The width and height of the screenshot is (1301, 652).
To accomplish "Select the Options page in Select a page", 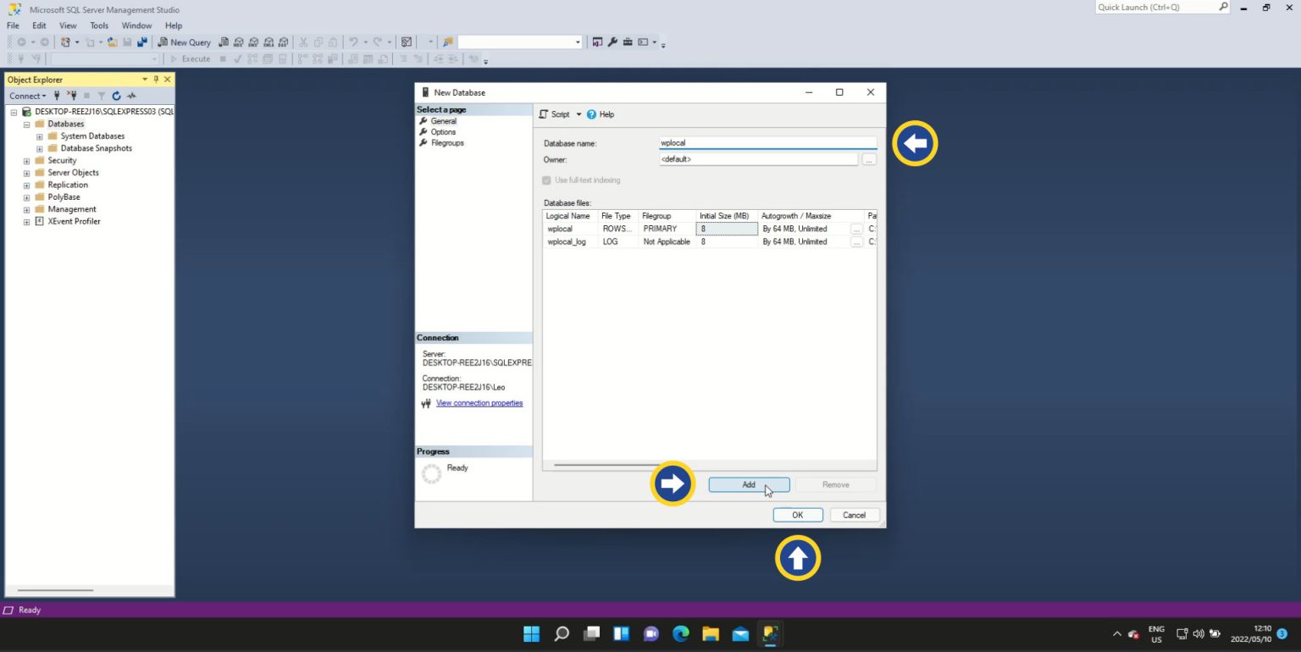I will (x=442, y=131).
